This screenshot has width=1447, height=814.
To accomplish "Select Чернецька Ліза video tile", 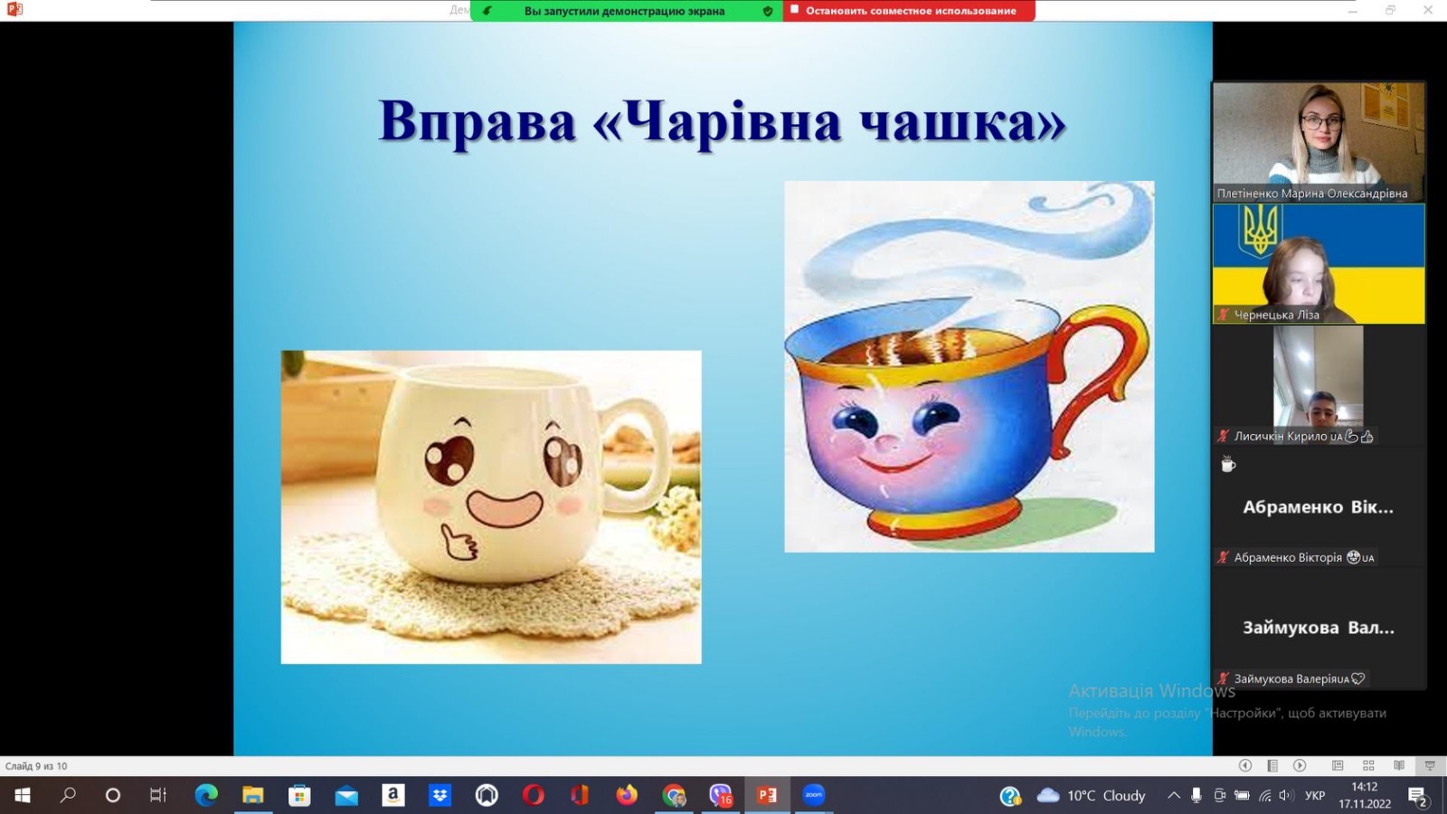I will tap(1319, 263).
